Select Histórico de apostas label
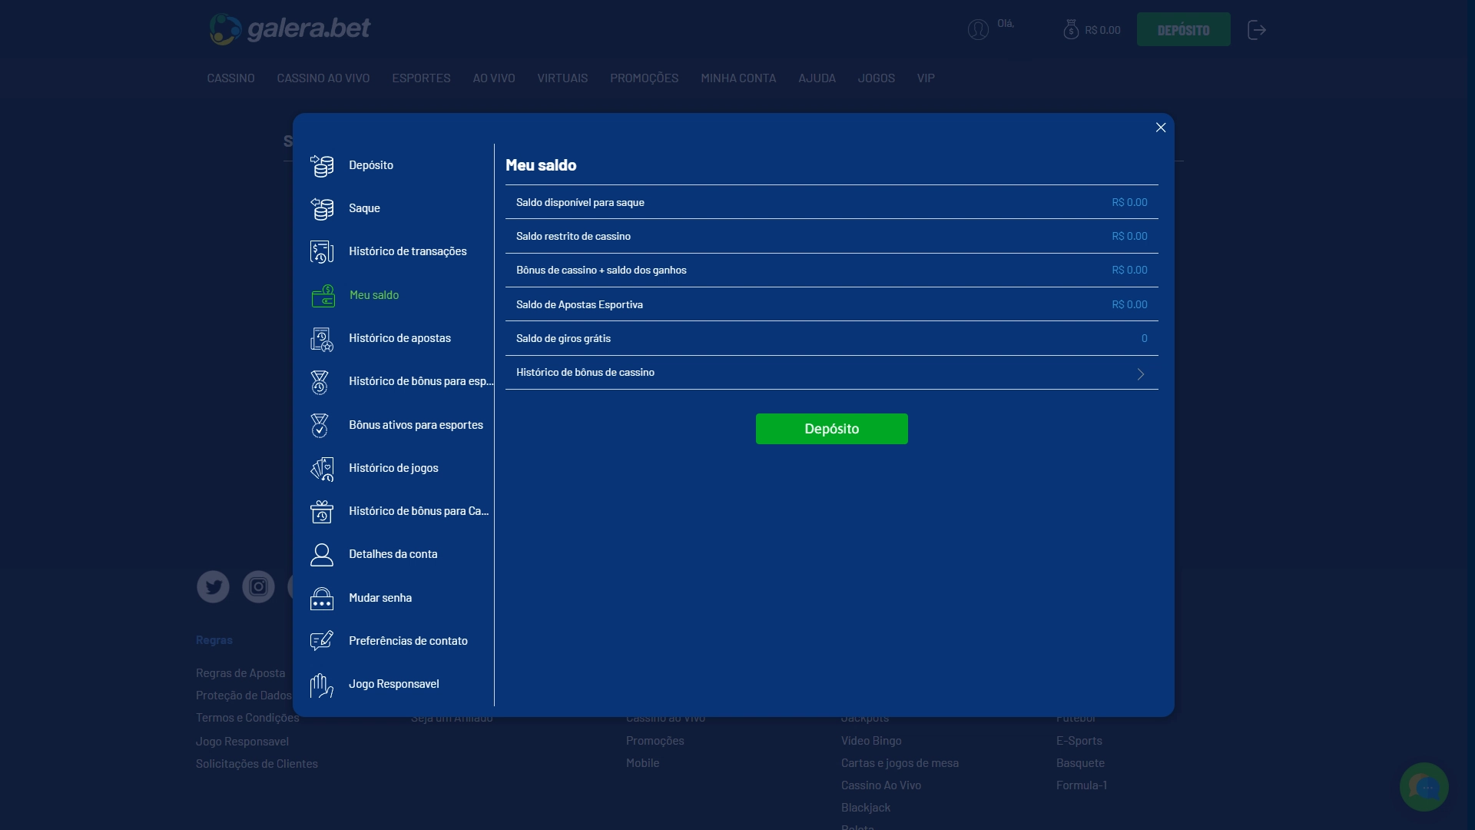The width and height of the screenshot is (1475, 830). (x=399, y=338)
